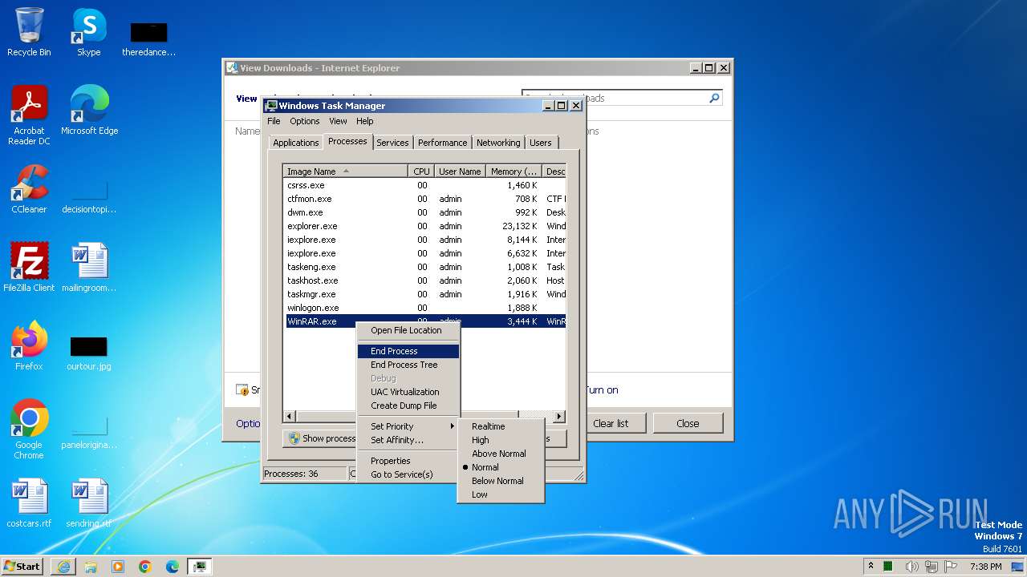Open the Start menu
Image resolution: width=1027 pixels, height=577 pixels.
coord(22,567)
